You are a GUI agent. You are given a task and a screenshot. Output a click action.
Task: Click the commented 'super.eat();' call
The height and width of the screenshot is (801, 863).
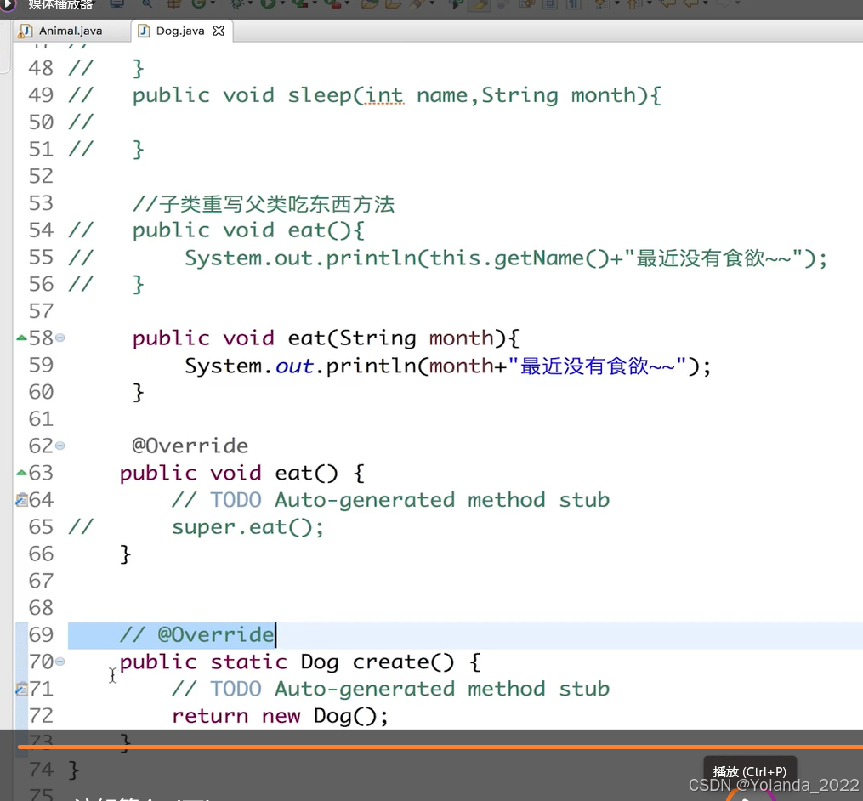247,527
